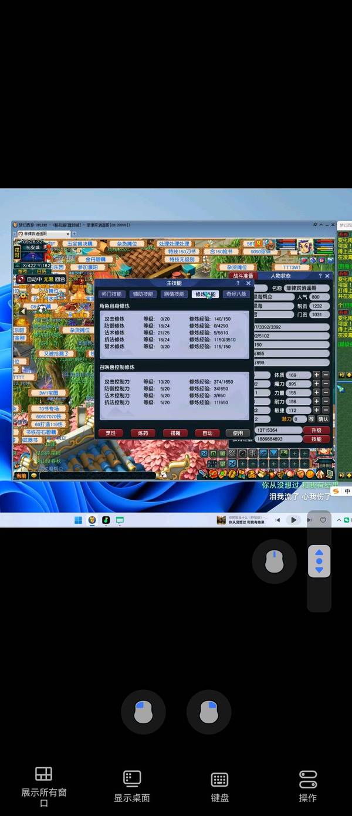Switch input method via the 中 indicator
Viewport: 352px width, 816px height.
coord(347,492)
